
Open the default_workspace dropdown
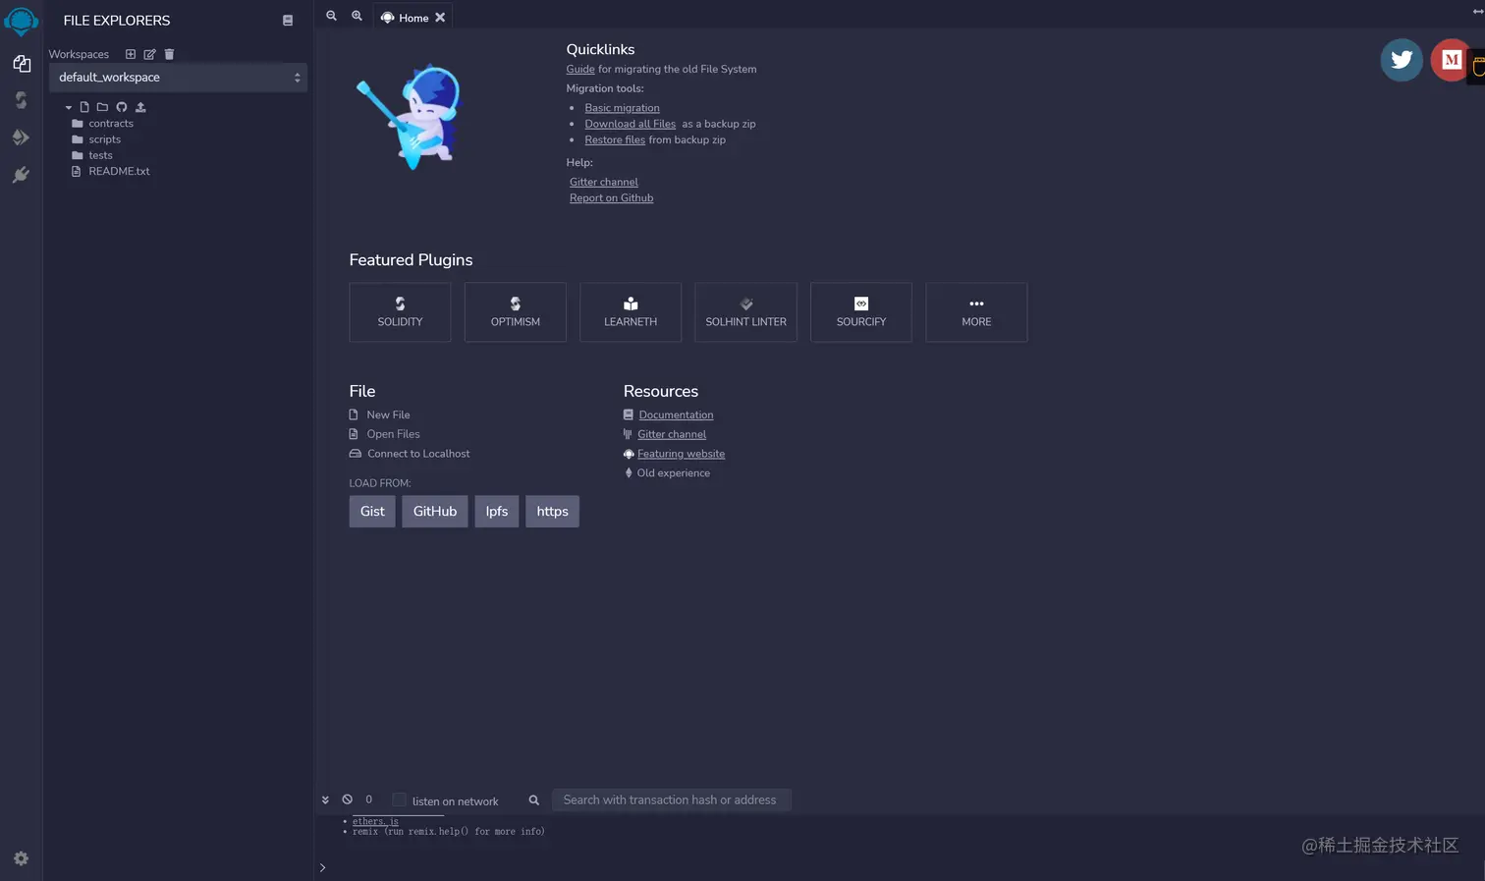click(178, 78)
